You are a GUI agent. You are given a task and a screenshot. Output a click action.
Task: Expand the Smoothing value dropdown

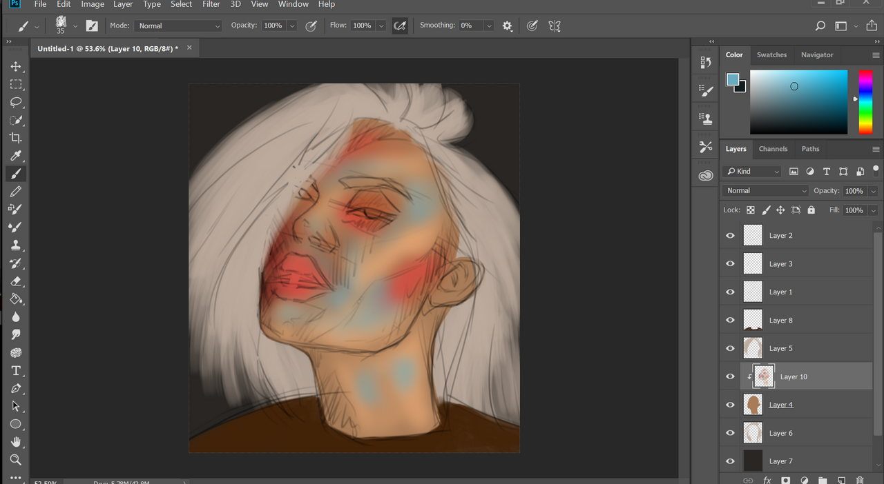tap(489, 26)
